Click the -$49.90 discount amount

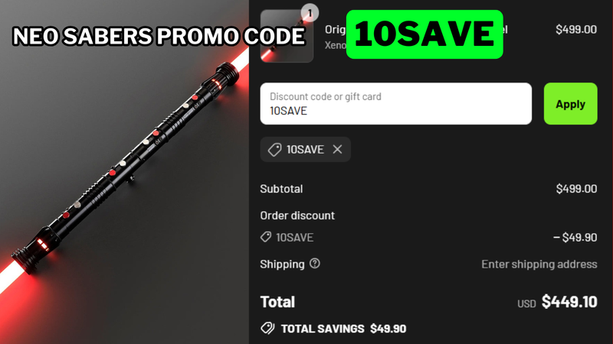click(575, 237)
